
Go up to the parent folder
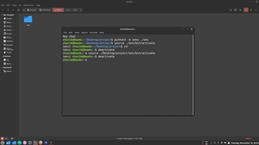coord(13,10)
